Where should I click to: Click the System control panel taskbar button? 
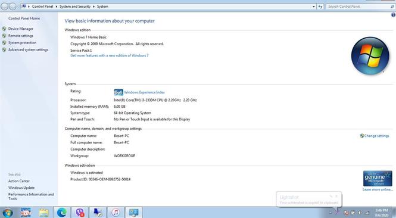(133, 213)
